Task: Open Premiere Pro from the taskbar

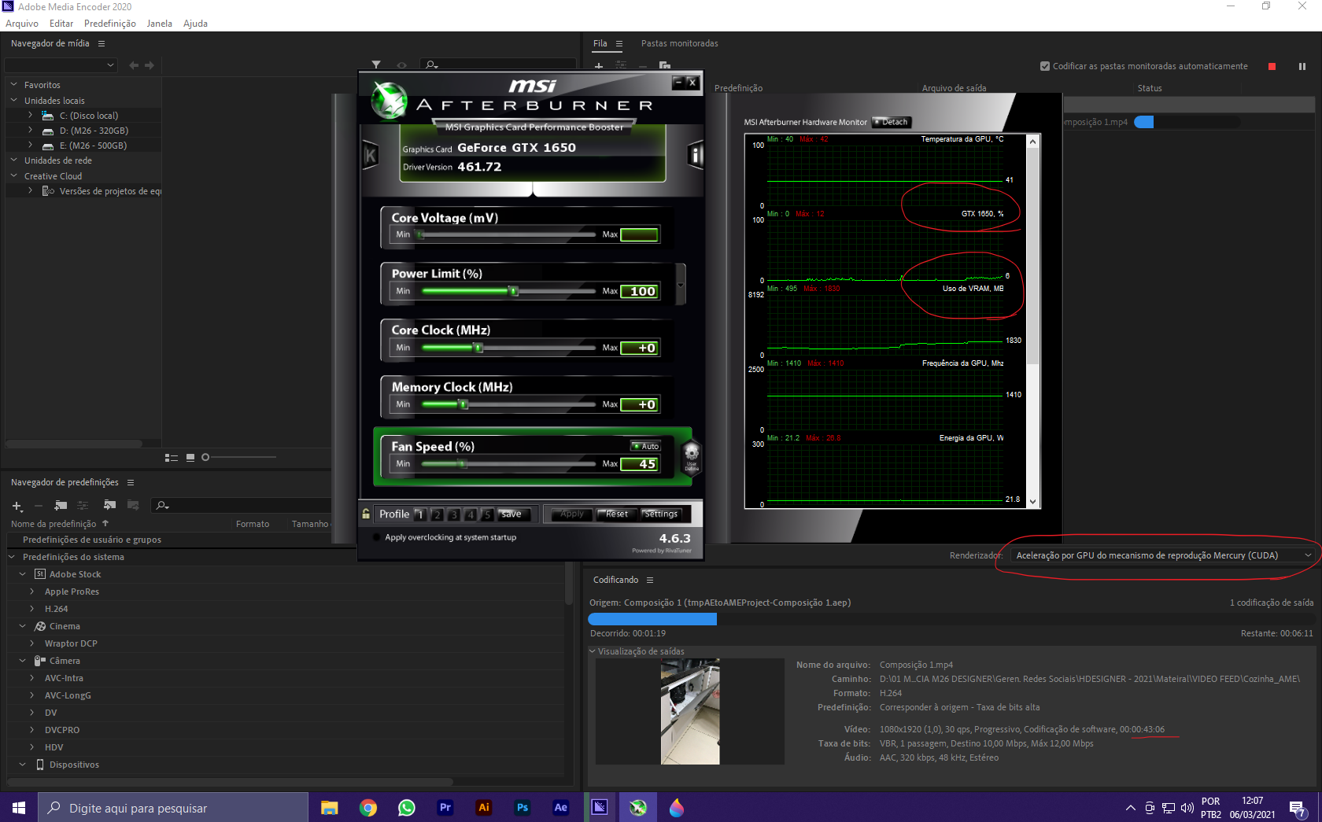Action: (x=445, y=807)
